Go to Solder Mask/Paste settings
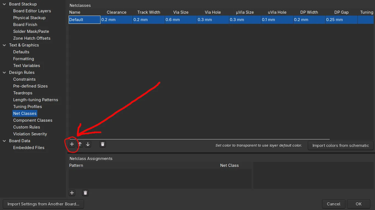The width and height of the screenshot is (375, 210). tap(31, 31)
